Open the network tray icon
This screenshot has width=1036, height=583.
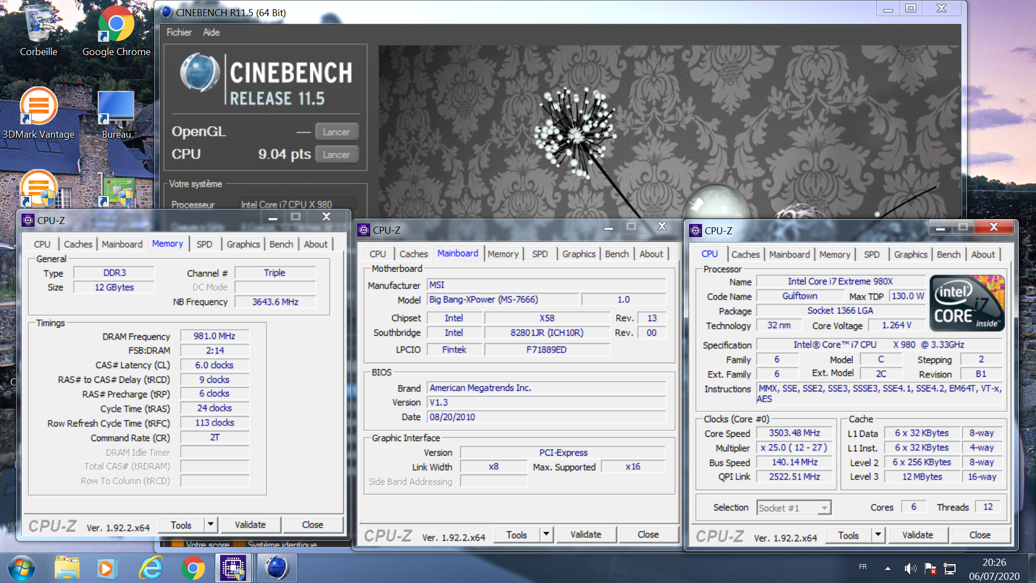950,568
